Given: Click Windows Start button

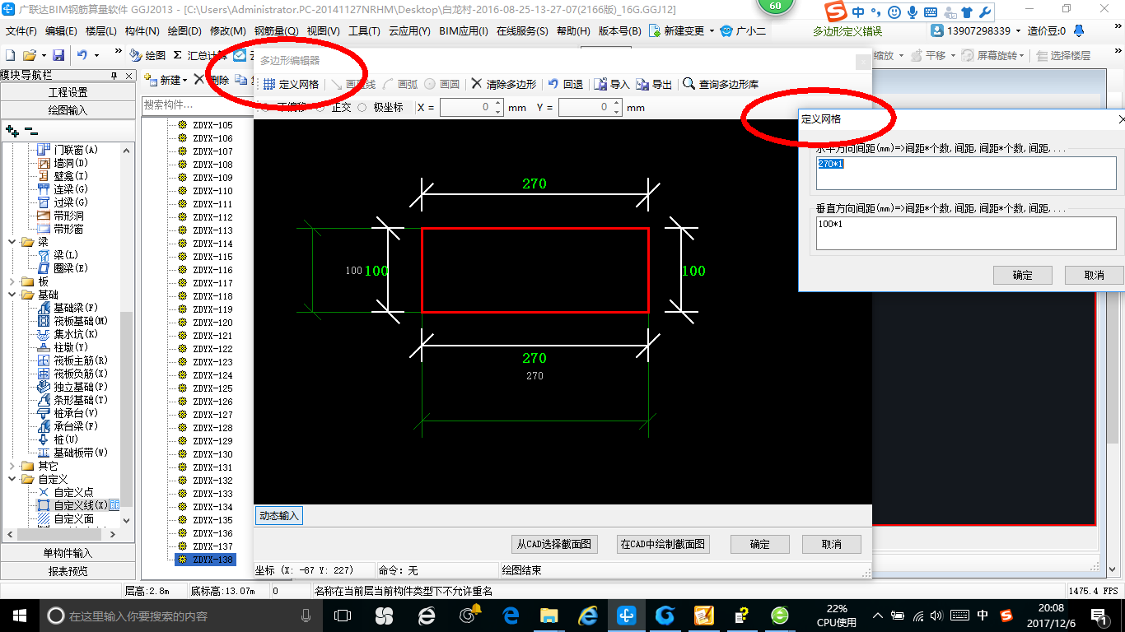Looking at the screenshot, I should point(20,615).
